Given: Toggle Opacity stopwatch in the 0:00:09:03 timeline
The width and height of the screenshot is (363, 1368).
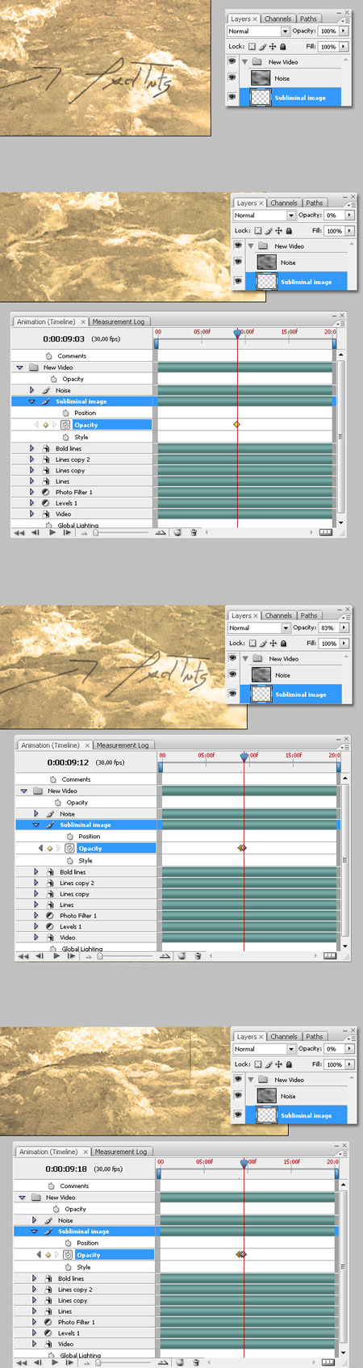Looking at the screenshot, I should click(x=66, y=425).
